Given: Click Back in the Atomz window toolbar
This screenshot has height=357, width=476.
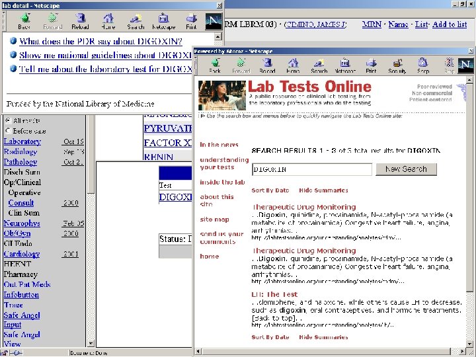Looking at the screenshot, I should coord(215,65).
